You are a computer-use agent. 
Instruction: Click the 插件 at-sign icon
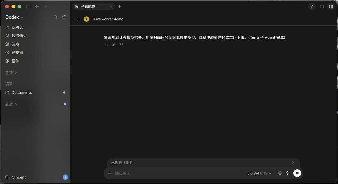point(7,61)
